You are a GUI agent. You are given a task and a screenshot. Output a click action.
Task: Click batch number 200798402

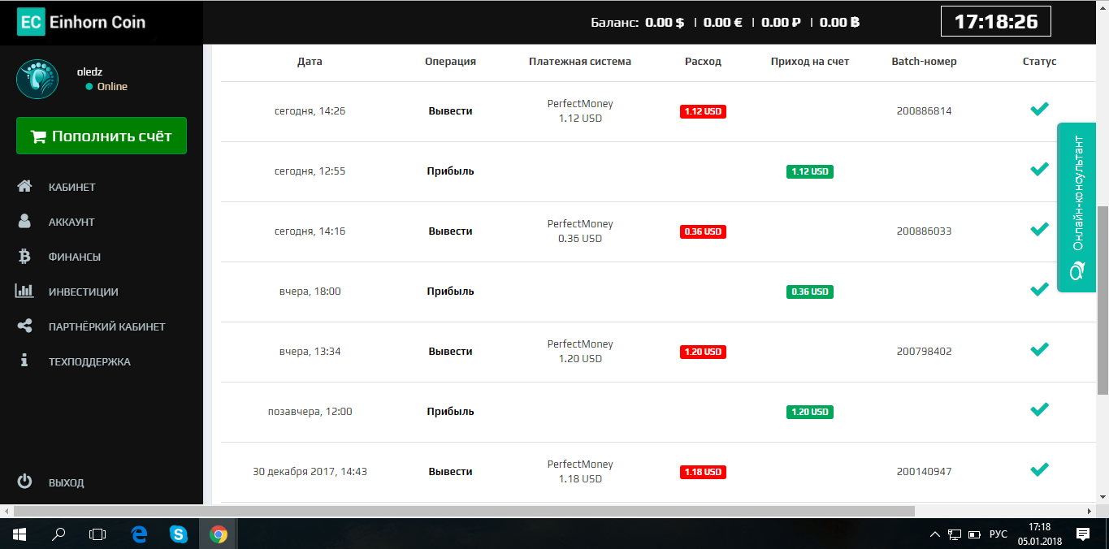pos(924,352)
